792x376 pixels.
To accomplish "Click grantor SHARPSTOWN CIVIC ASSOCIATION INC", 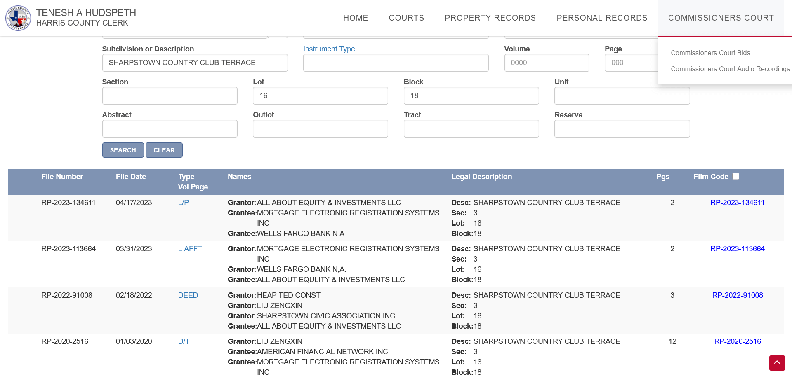I will 326,316.
